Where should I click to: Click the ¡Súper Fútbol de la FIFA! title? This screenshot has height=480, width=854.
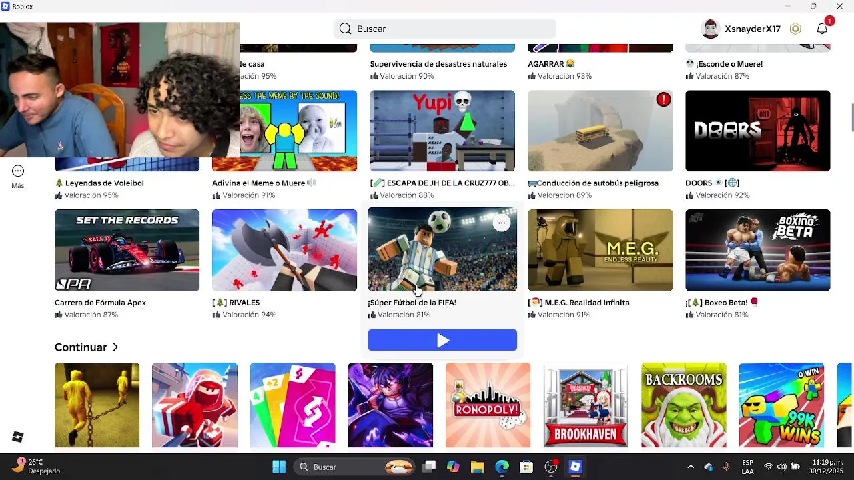(x=412, y=303)
